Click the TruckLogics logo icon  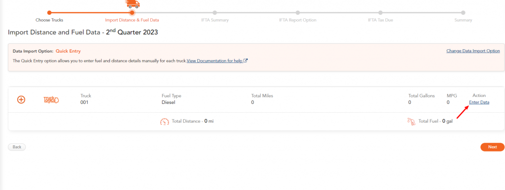[51, 99]
